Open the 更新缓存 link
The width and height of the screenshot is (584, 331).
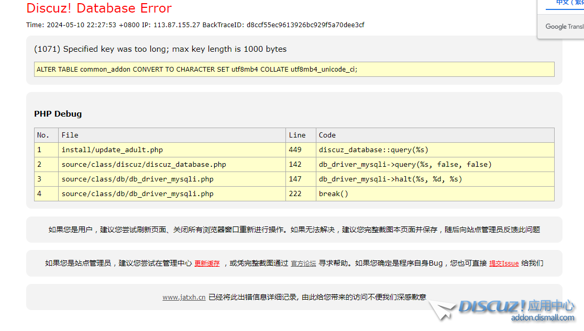click(x=207, y=264)
